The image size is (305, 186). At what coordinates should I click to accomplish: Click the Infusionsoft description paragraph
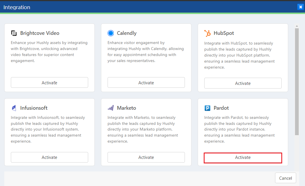[x=48, y=129]
